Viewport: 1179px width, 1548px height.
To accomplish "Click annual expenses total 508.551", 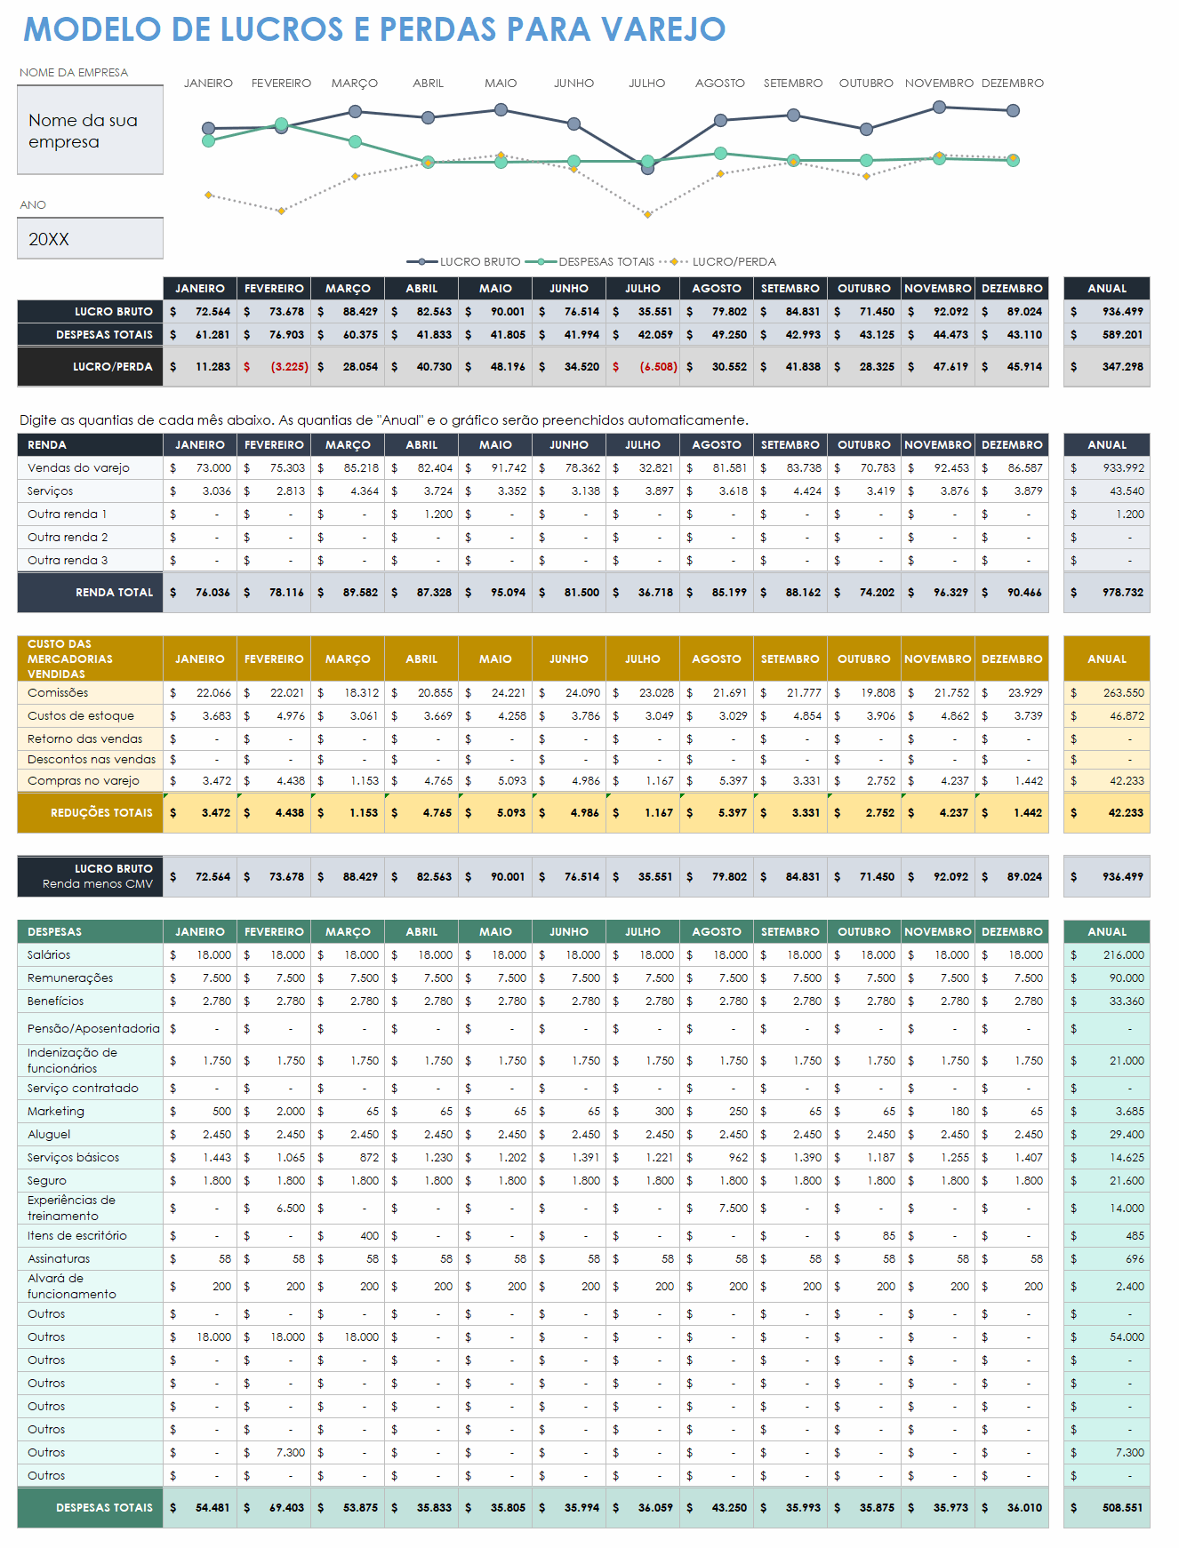I will tap(1107, 1508).
